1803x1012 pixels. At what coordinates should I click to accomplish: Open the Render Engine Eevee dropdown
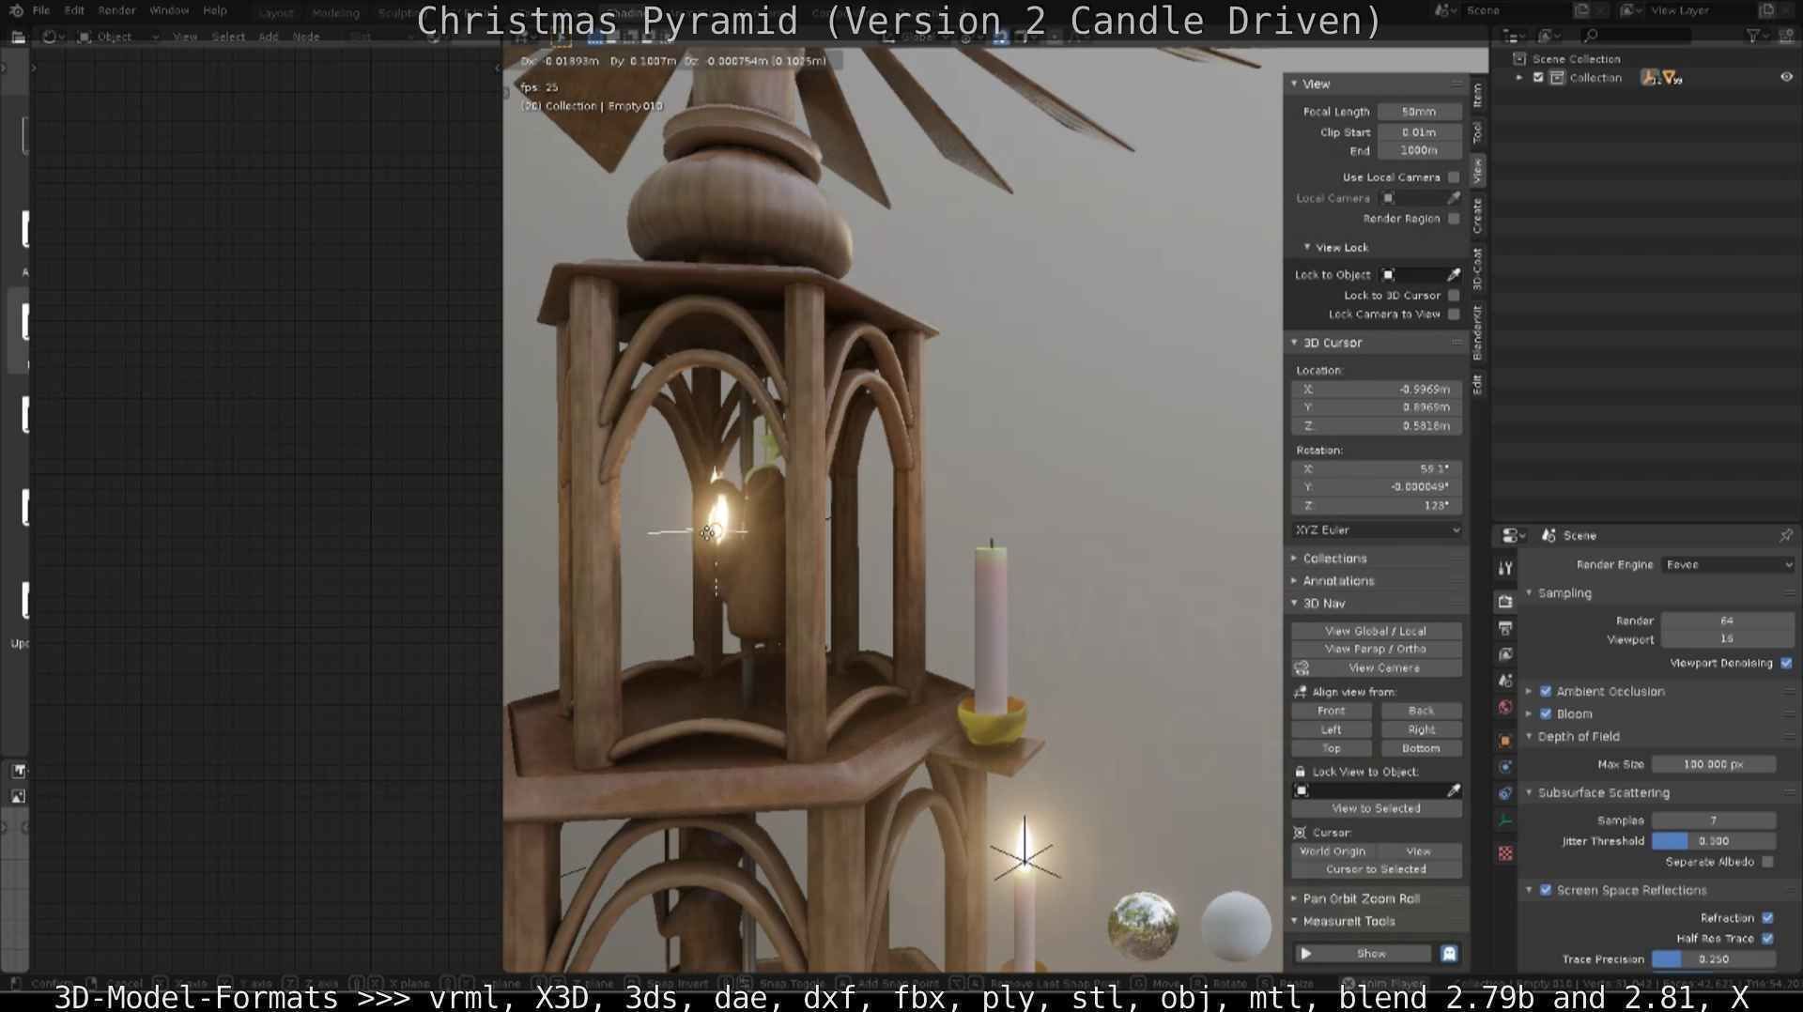[x=1728, y=565]
